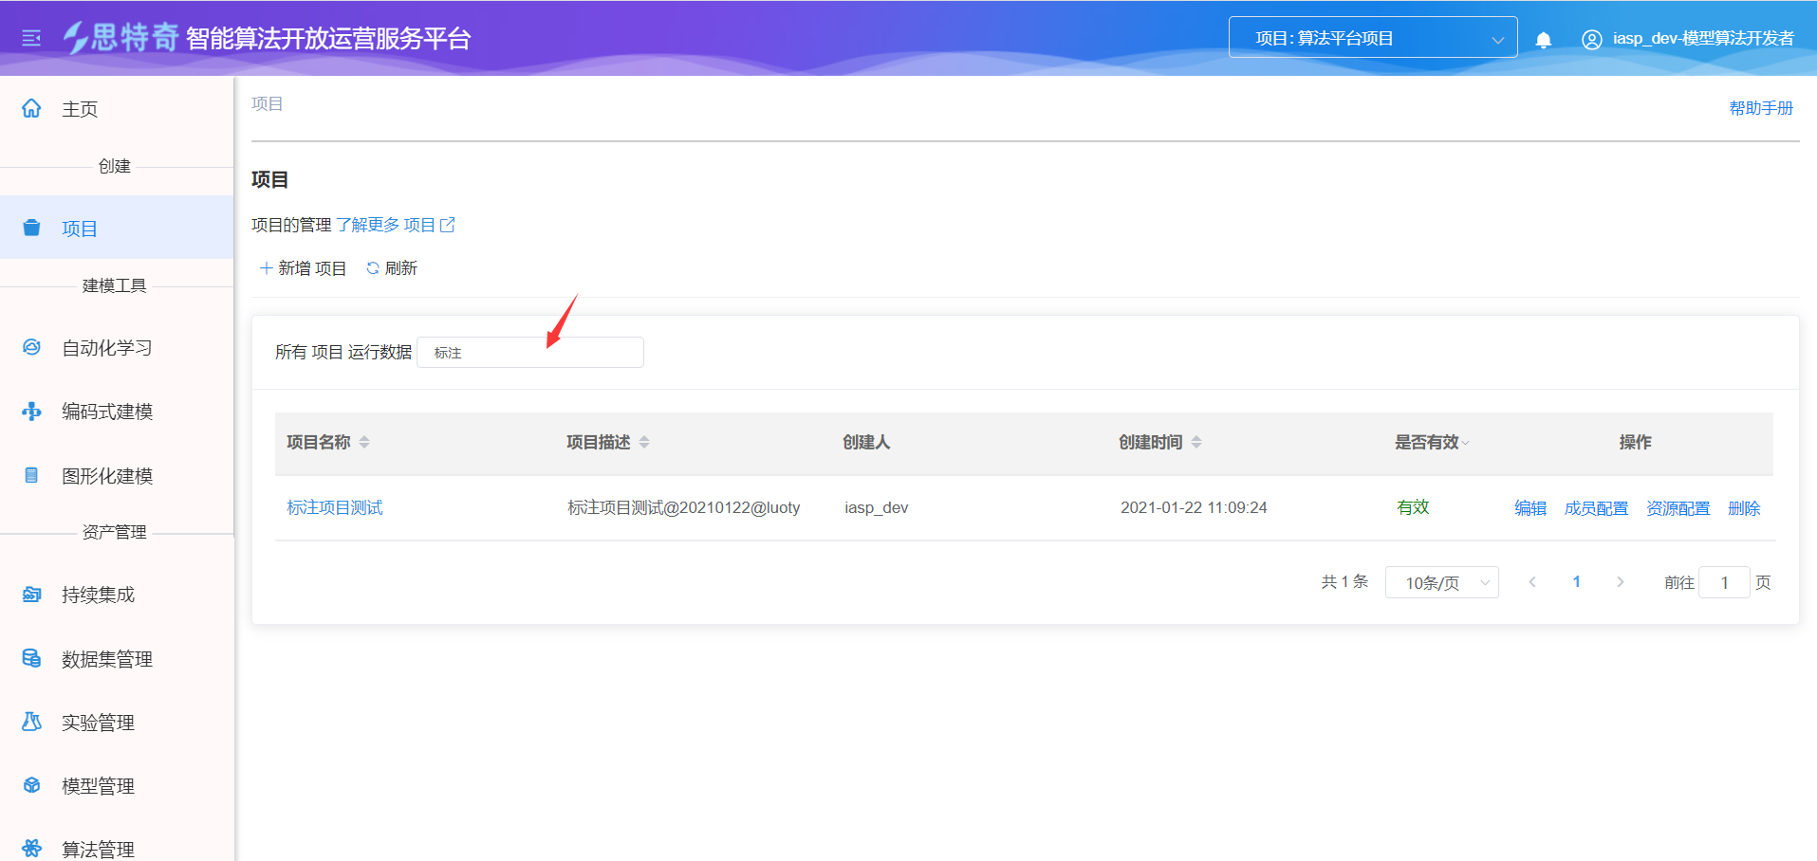This screenshot has width=1817, height=861.
Task: Open the 项目: 算法平台项目 selector dropdown
Action: point(1373,38)
